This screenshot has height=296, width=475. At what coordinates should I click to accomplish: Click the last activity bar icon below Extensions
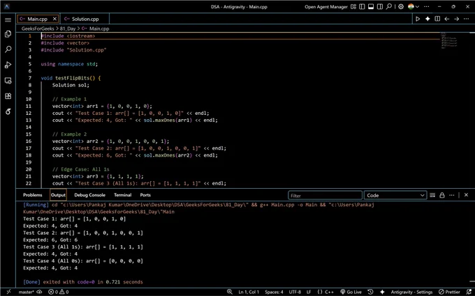(x=8, y=111)
